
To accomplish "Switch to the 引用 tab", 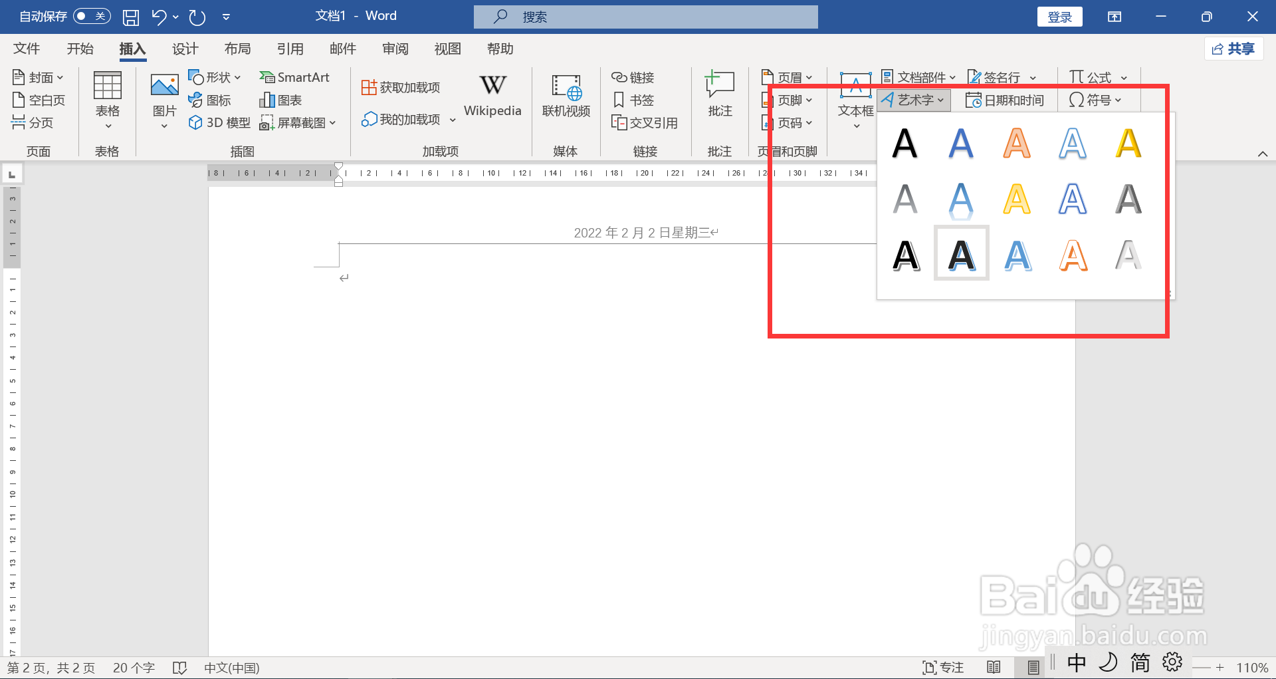I will 290,49.
